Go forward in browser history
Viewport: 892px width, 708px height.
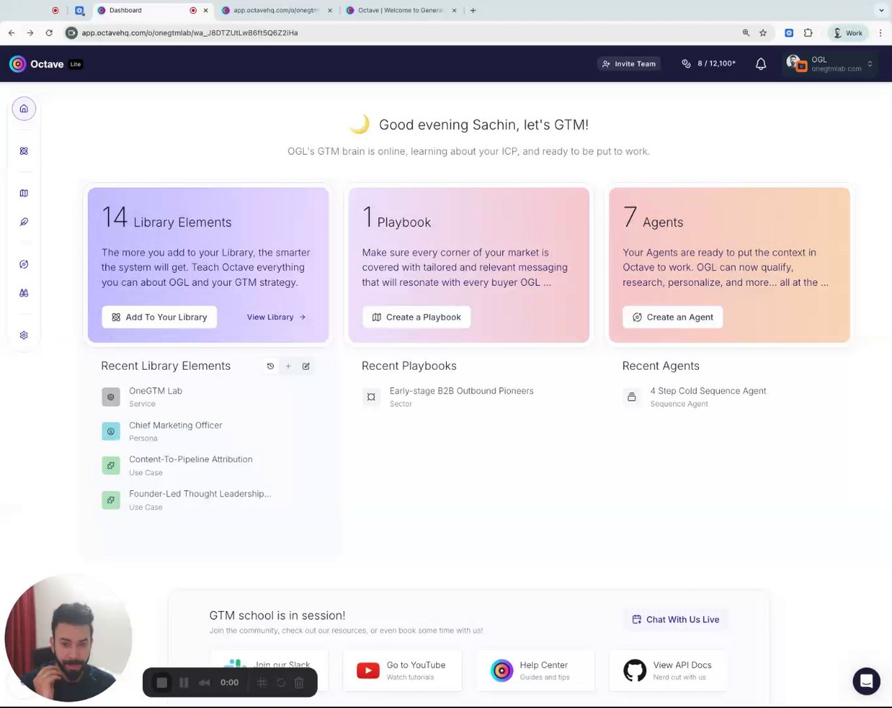30,33
